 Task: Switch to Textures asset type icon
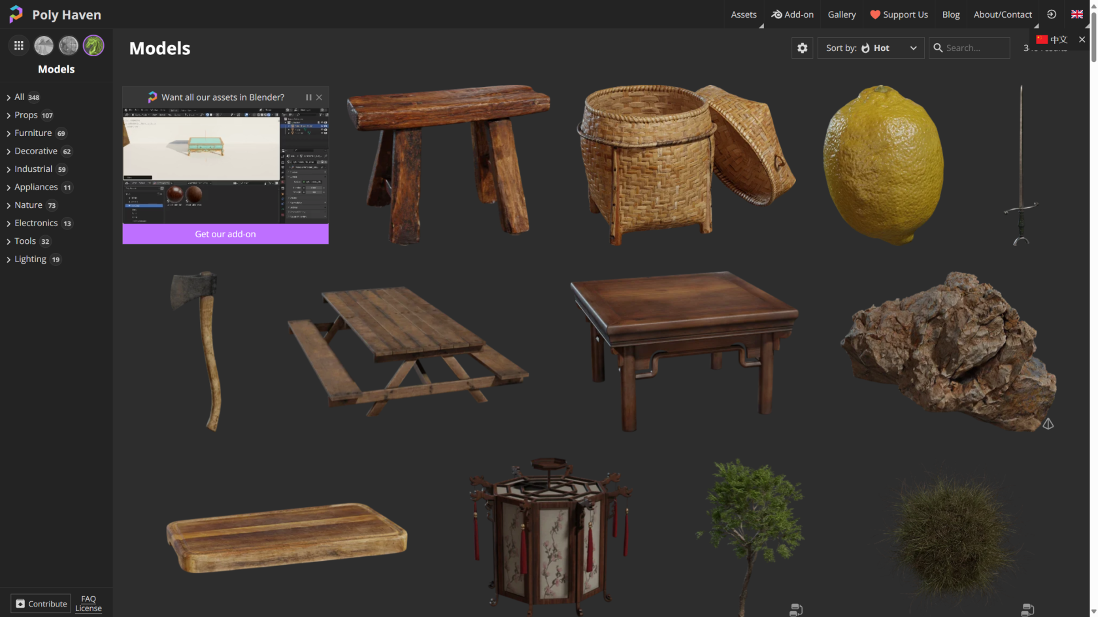69,46
